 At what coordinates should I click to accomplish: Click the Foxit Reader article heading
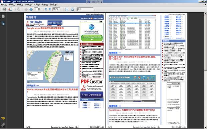132,110
